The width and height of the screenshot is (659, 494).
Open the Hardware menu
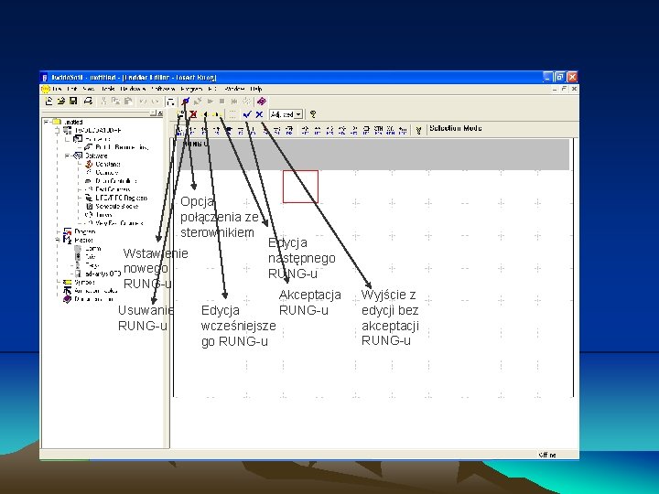133,89
